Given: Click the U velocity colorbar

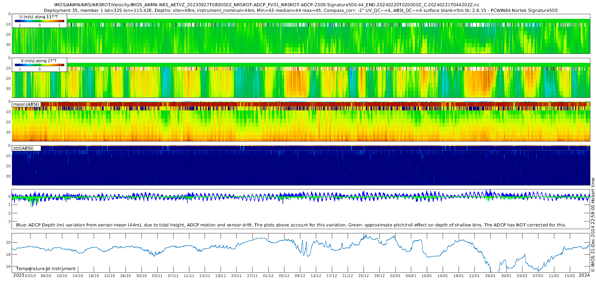Looking at the screenshot, I should pos(39,21).
